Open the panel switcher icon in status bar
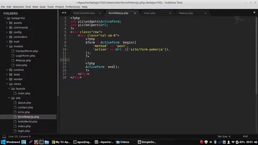This screenshot has width=258, height=145. (4, 137)
